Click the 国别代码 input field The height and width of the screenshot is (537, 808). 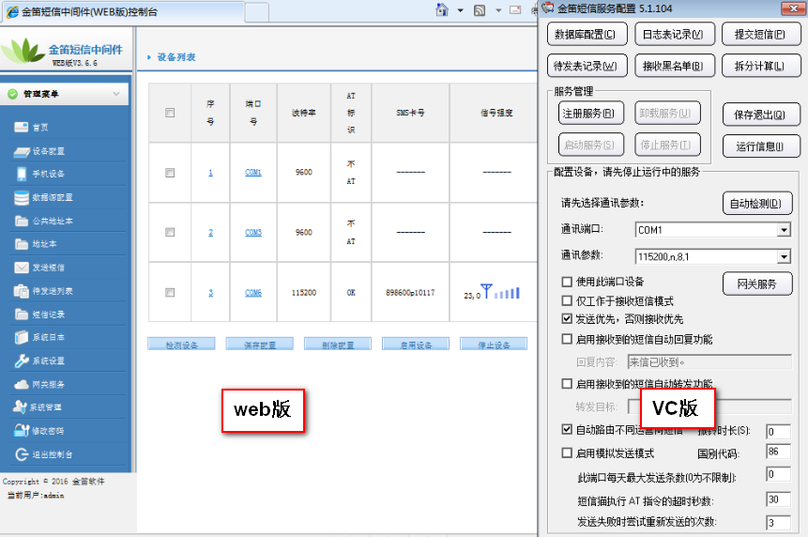[x=778, y=453]
